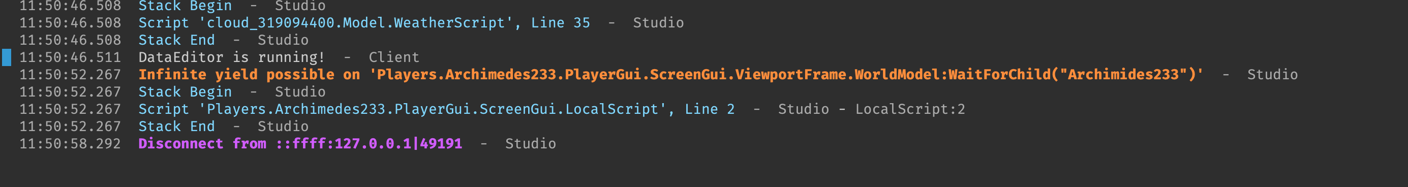Image resolution: width=1408 pixels, height=187 pixels.
Task: Click the 'Stack Begin' line at 11:50:52.267
Action: 185,92
